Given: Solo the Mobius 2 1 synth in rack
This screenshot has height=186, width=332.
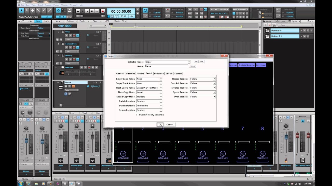Looking at the screenshot, I should click(x=308, y=36).
